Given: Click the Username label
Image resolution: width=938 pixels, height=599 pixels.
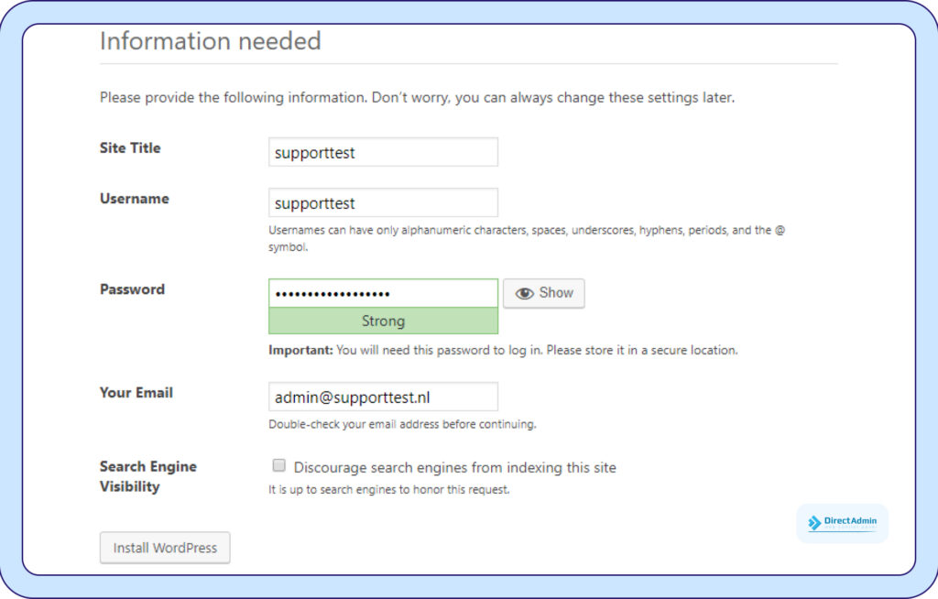Looking at the screenshot, I should pos(134,199).
